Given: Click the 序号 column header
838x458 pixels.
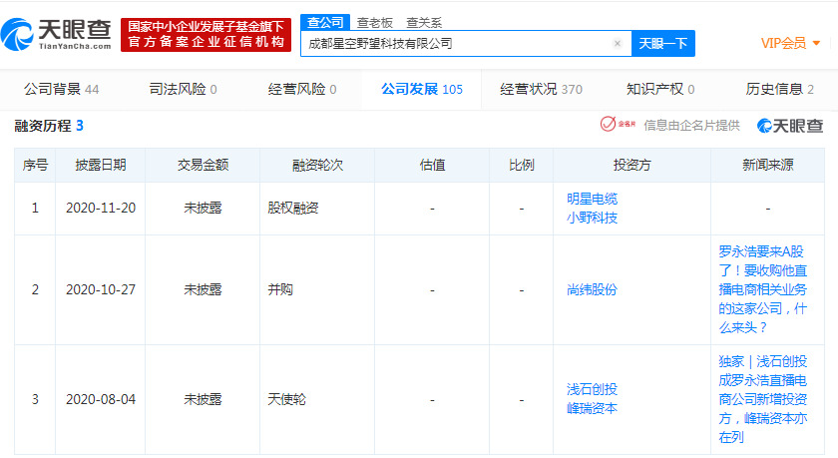Looking at the screenshot, I should 35,165.
